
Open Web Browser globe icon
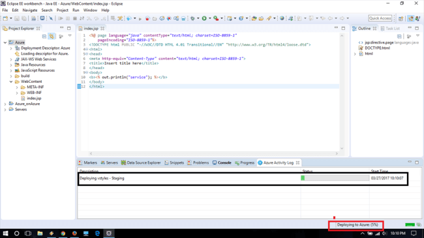point(282,18)
